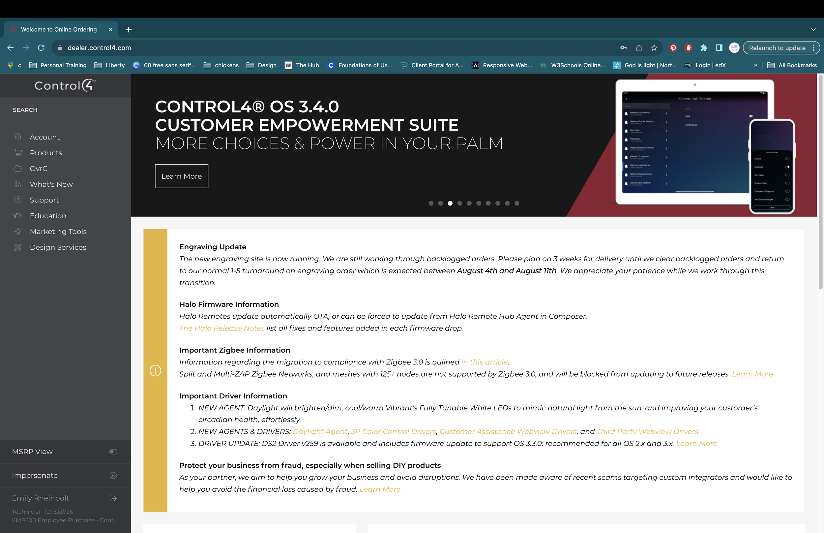Open The Halo Release Notes link
Screen dimensions: 824x533
pos(221,328)
